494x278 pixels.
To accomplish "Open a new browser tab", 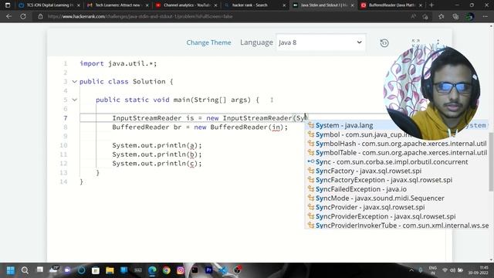I will point(431,5).
